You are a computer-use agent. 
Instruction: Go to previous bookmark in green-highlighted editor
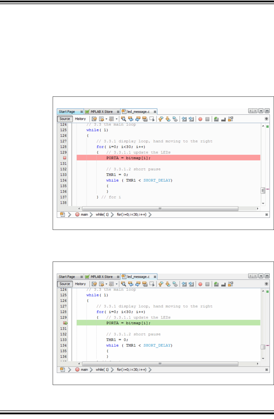(161, 284)
